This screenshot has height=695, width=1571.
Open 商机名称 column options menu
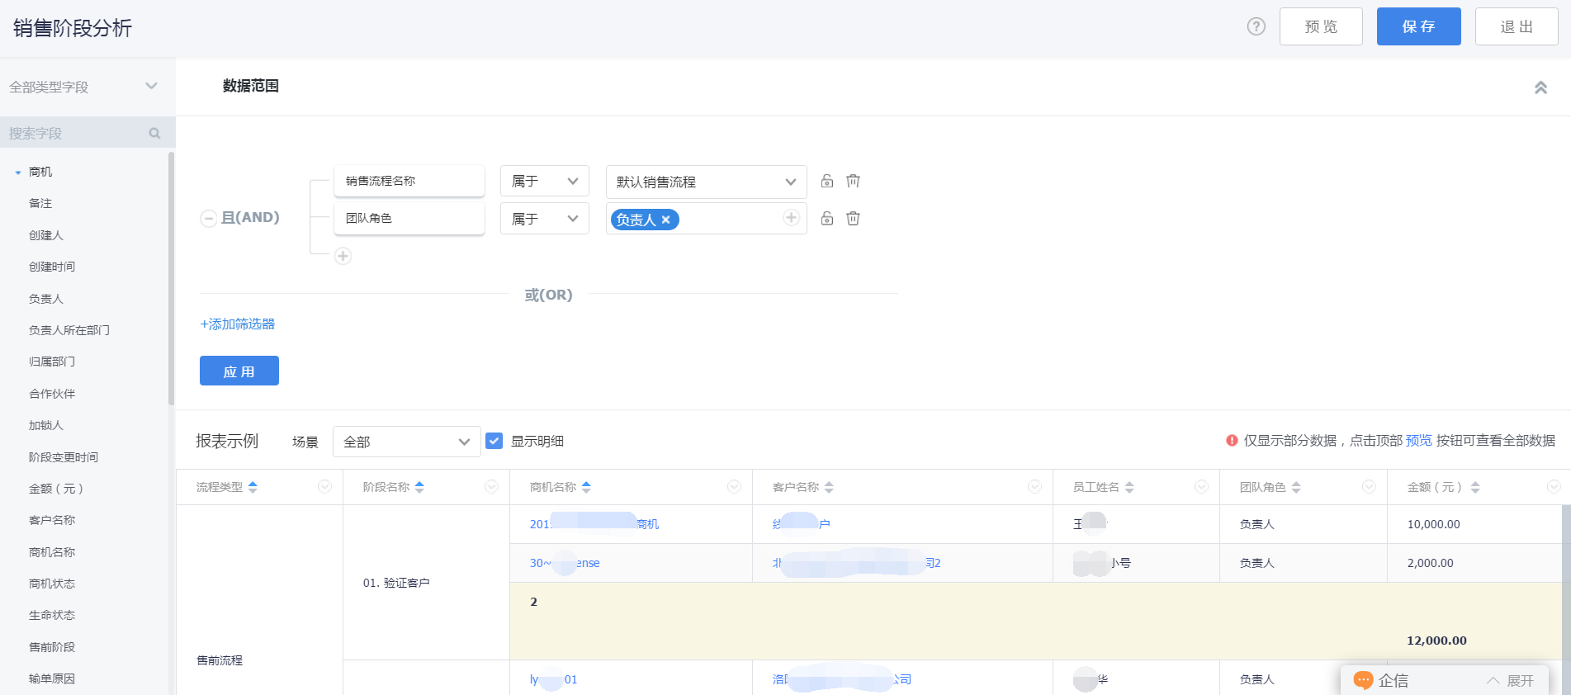click(x=734, y=486)
